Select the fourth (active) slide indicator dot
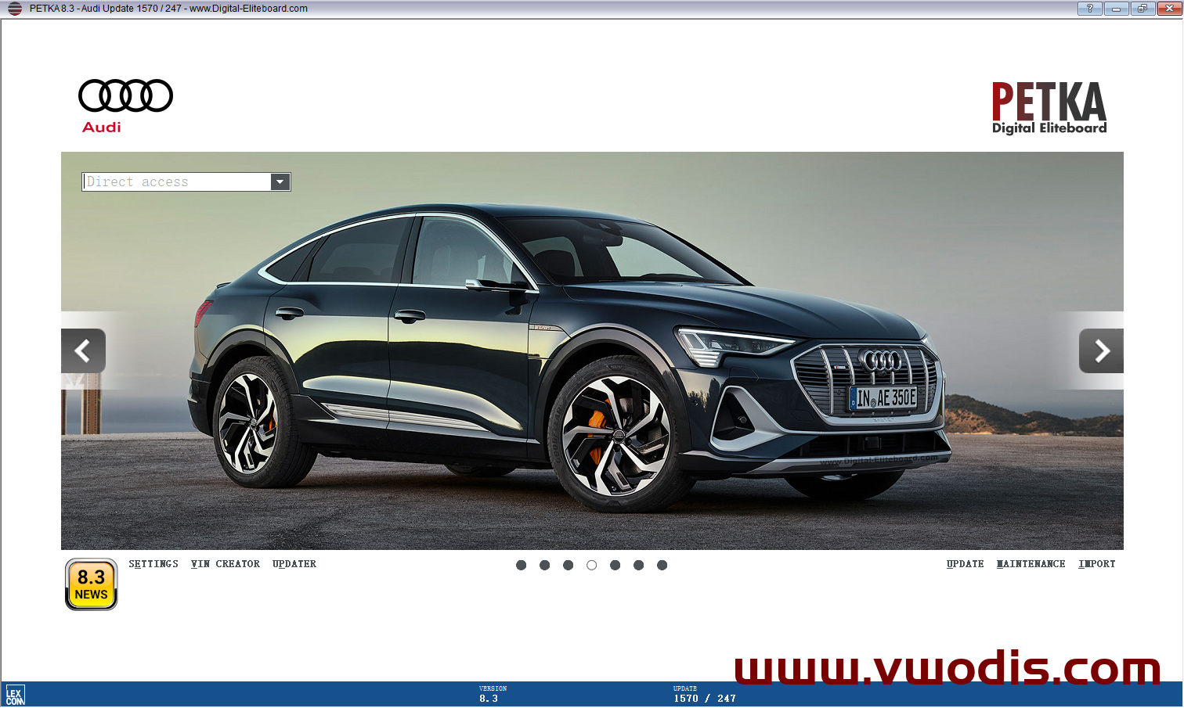The image size is (1184, 708). pos(592,566)
